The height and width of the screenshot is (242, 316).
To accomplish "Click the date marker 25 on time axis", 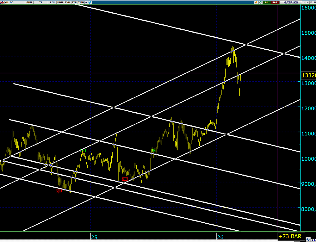I will pos(94,237).
